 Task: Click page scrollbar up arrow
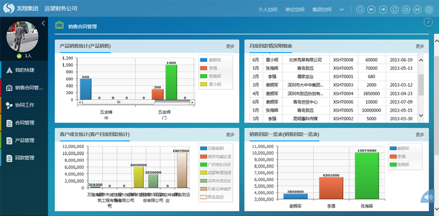(x=436, y=41)
